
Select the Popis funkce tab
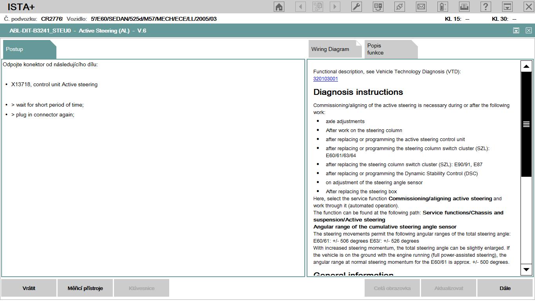[386, 49]
